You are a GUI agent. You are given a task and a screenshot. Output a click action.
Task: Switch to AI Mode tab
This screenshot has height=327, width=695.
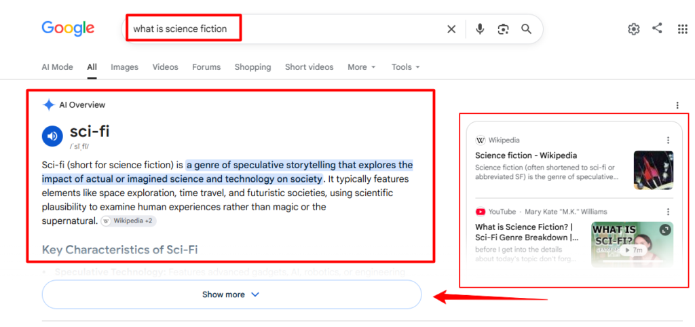57,67
